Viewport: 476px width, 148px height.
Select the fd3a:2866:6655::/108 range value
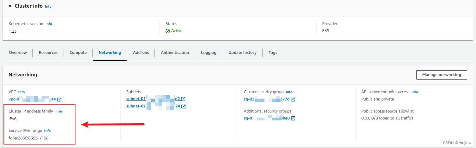tap(29, 138)
